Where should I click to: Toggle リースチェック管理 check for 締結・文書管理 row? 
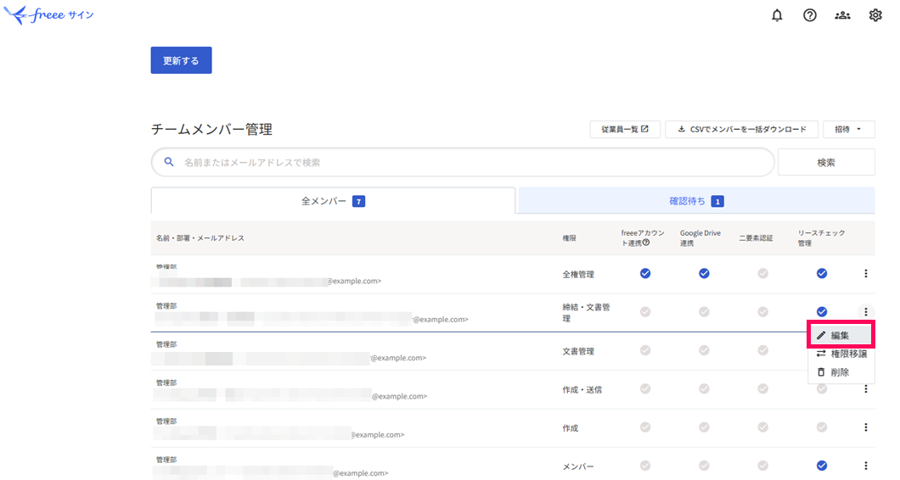click(x=822, y=312)
